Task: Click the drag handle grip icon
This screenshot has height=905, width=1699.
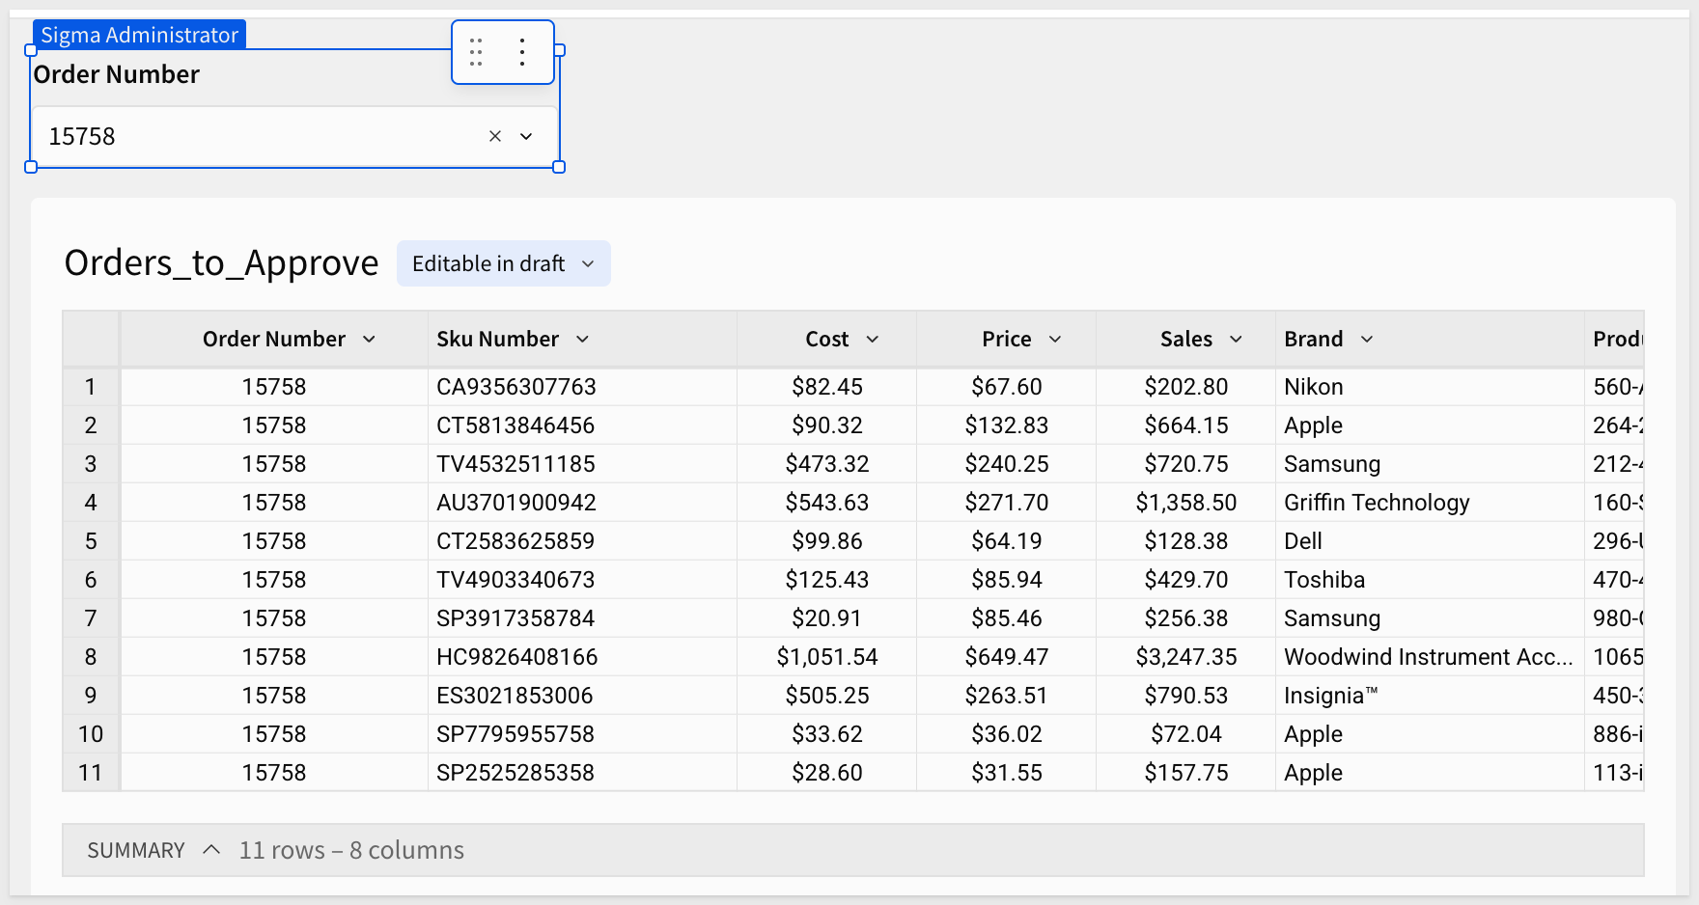Action: click(476, 52)
